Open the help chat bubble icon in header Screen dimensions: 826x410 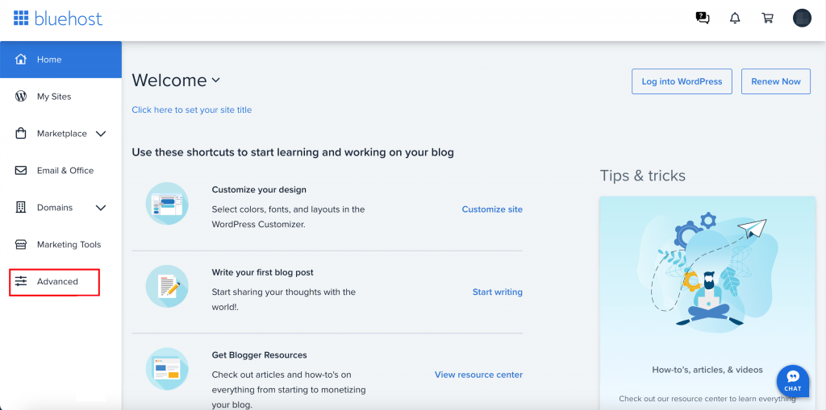click(x=703, y=18)
